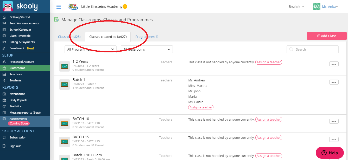This screenshot has height=160, width=348.
Task: Open Send Announcements in the sidebar
Action: (25, 23)
